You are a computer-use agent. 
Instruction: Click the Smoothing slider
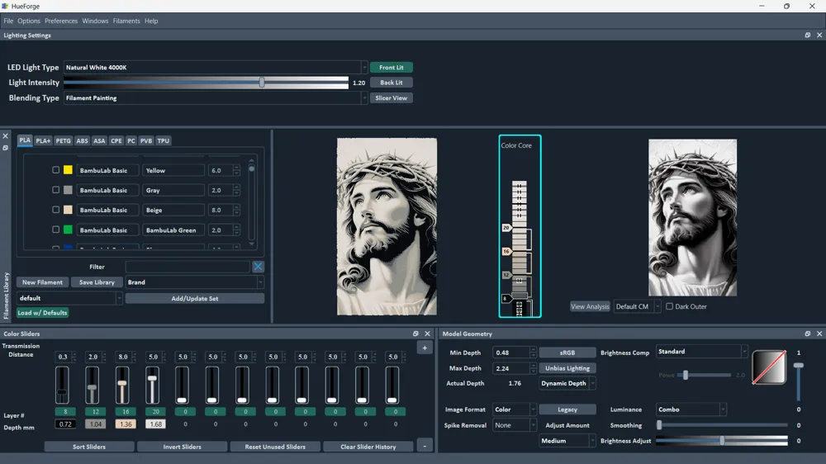(722, 425)
